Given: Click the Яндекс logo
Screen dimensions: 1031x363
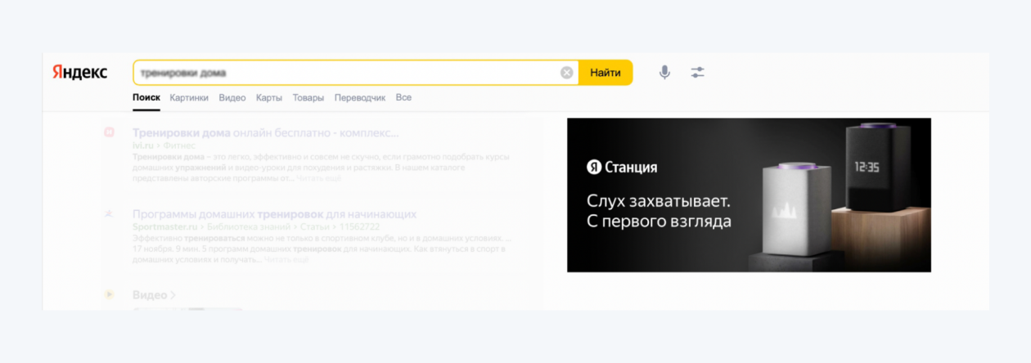Looking at the screenshot, I should click(x=80, y=72).
